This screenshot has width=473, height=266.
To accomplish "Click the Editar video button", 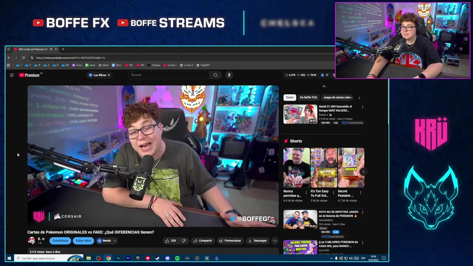I will (84, 241).
